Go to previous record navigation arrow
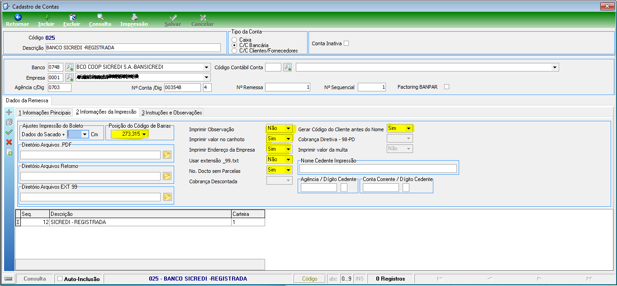The height and width of the screenshot is (286, 617). [489, 279]
